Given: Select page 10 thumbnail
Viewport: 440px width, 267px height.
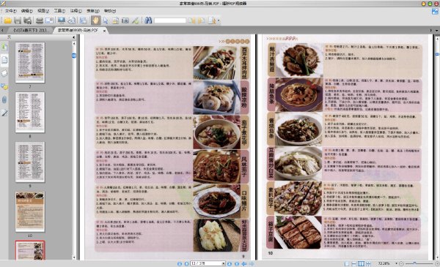Looking at the screenshot, I should point(30,211).
